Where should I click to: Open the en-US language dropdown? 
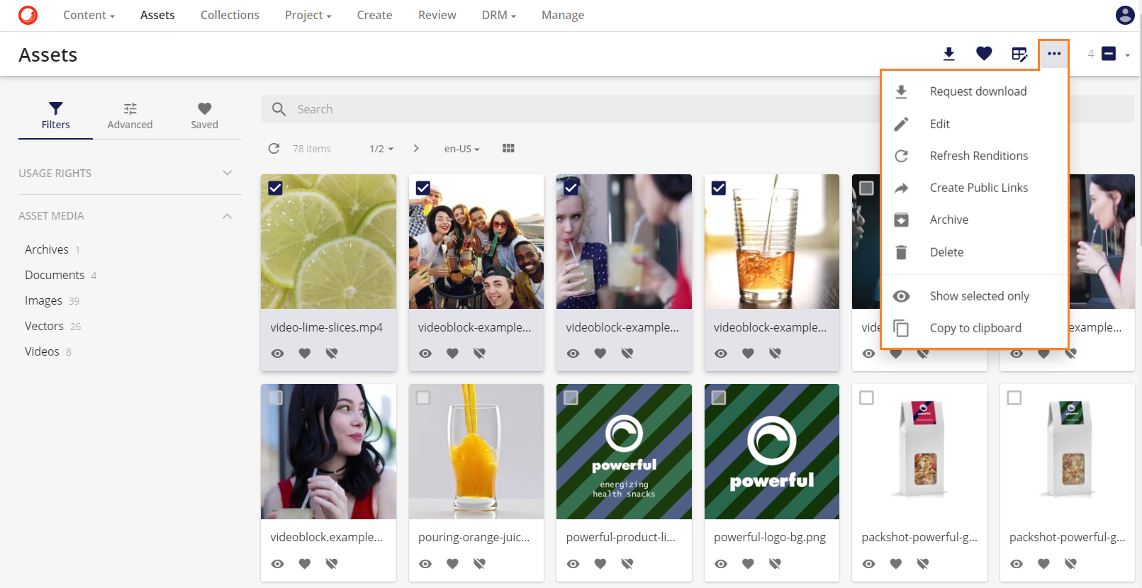coord(461,149)
